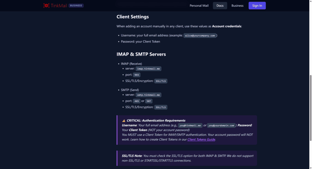Viewport: 312px width, 169px height.
Task: Click the IMAP (Receive) list item
Action: pos(131,64)
